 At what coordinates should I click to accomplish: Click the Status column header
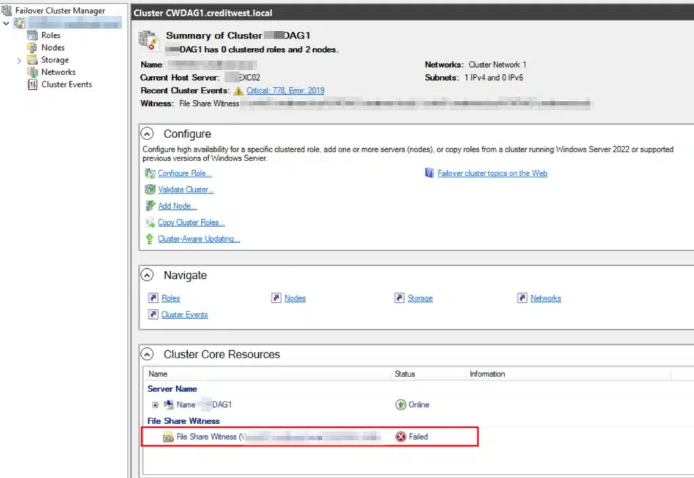405,374
